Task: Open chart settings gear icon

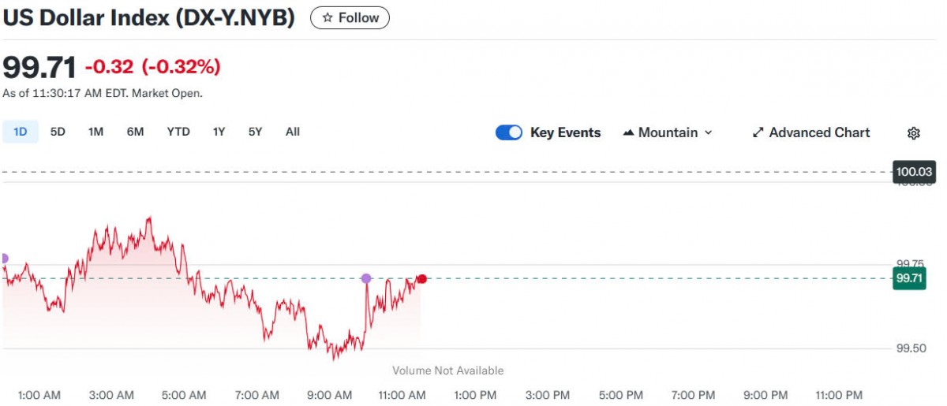Action: click(x=914, y=133)
